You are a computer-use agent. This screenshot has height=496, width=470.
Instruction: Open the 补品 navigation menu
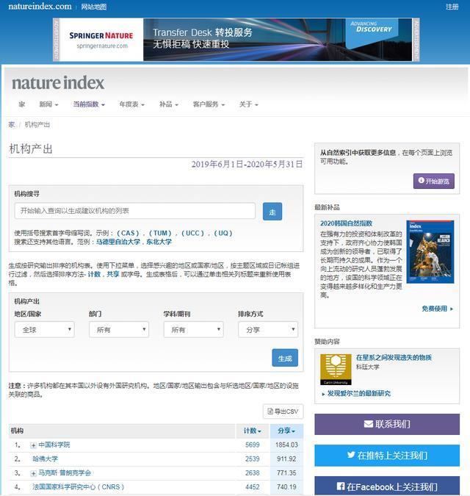click(169, 104)
